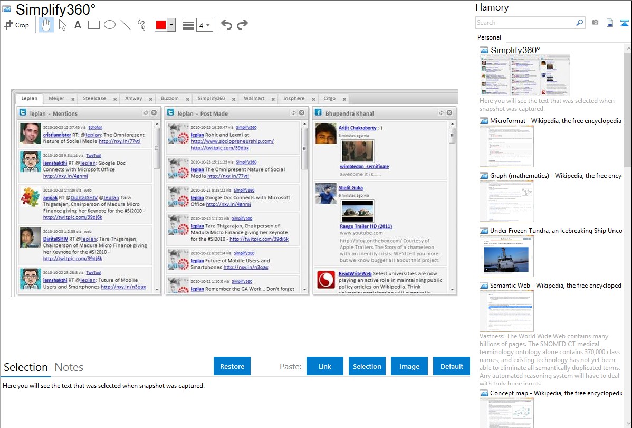This screenshot has width=632, height=428.
Task: Pick the rectangle shape tool
Action: click(94, 25)
